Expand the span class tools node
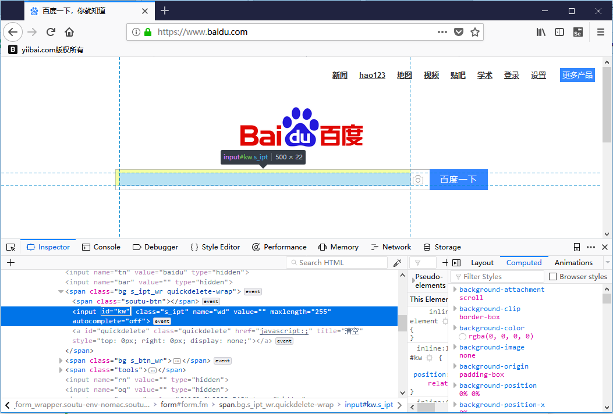613x414 pixels. [61, 370]
